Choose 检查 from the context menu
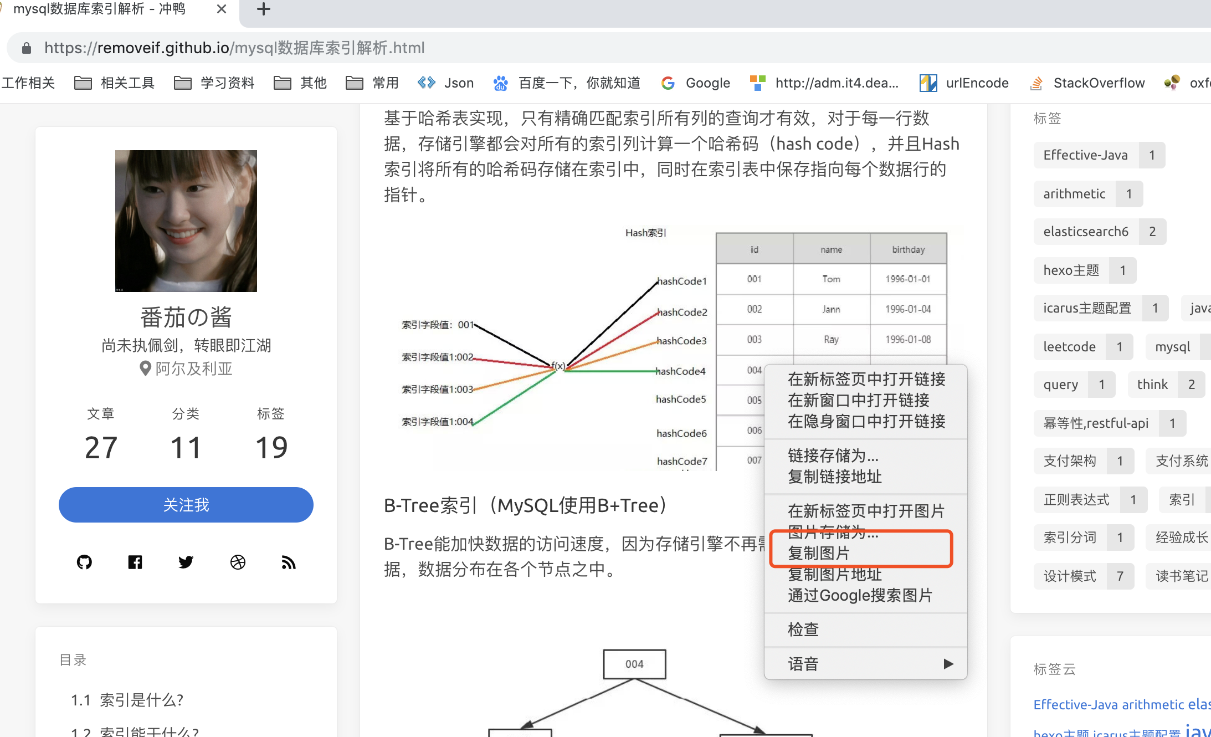The height and width of the screenshot is (737, 1211). point(803,629)
